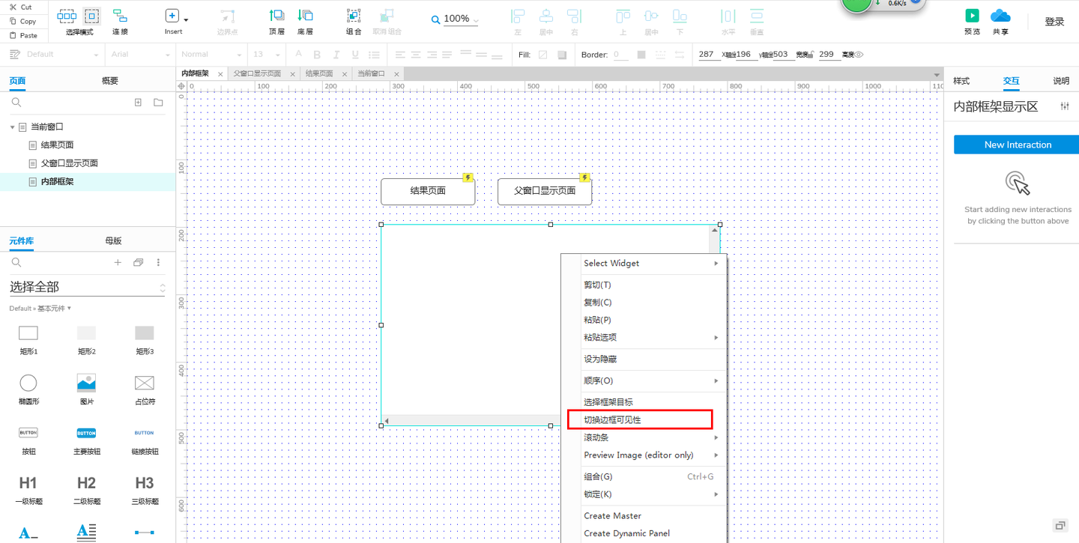Switch to the 说明 notes tab

tap(1061, 81)
